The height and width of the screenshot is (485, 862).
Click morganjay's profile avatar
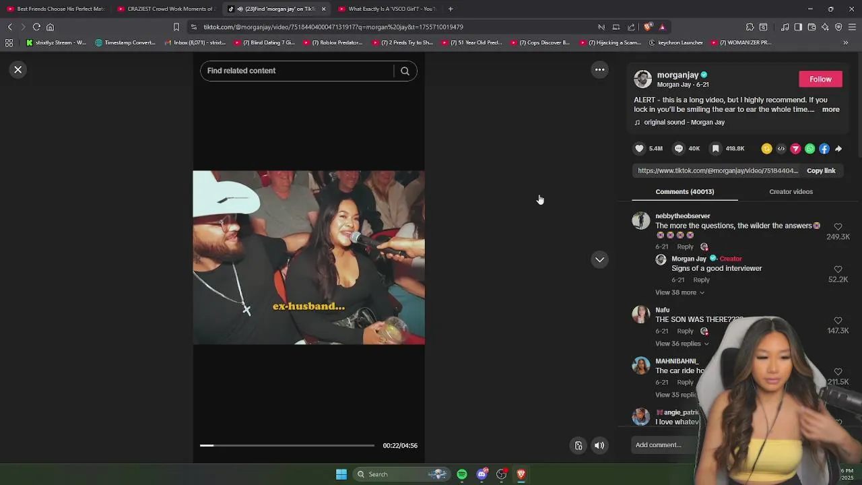point(643,79)
